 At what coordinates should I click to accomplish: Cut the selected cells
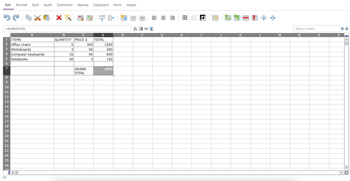pos(37,18)
